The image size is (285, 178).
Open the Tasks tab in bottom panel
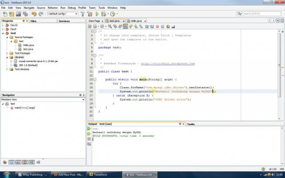pyautogui.click(x=191, y=124)
